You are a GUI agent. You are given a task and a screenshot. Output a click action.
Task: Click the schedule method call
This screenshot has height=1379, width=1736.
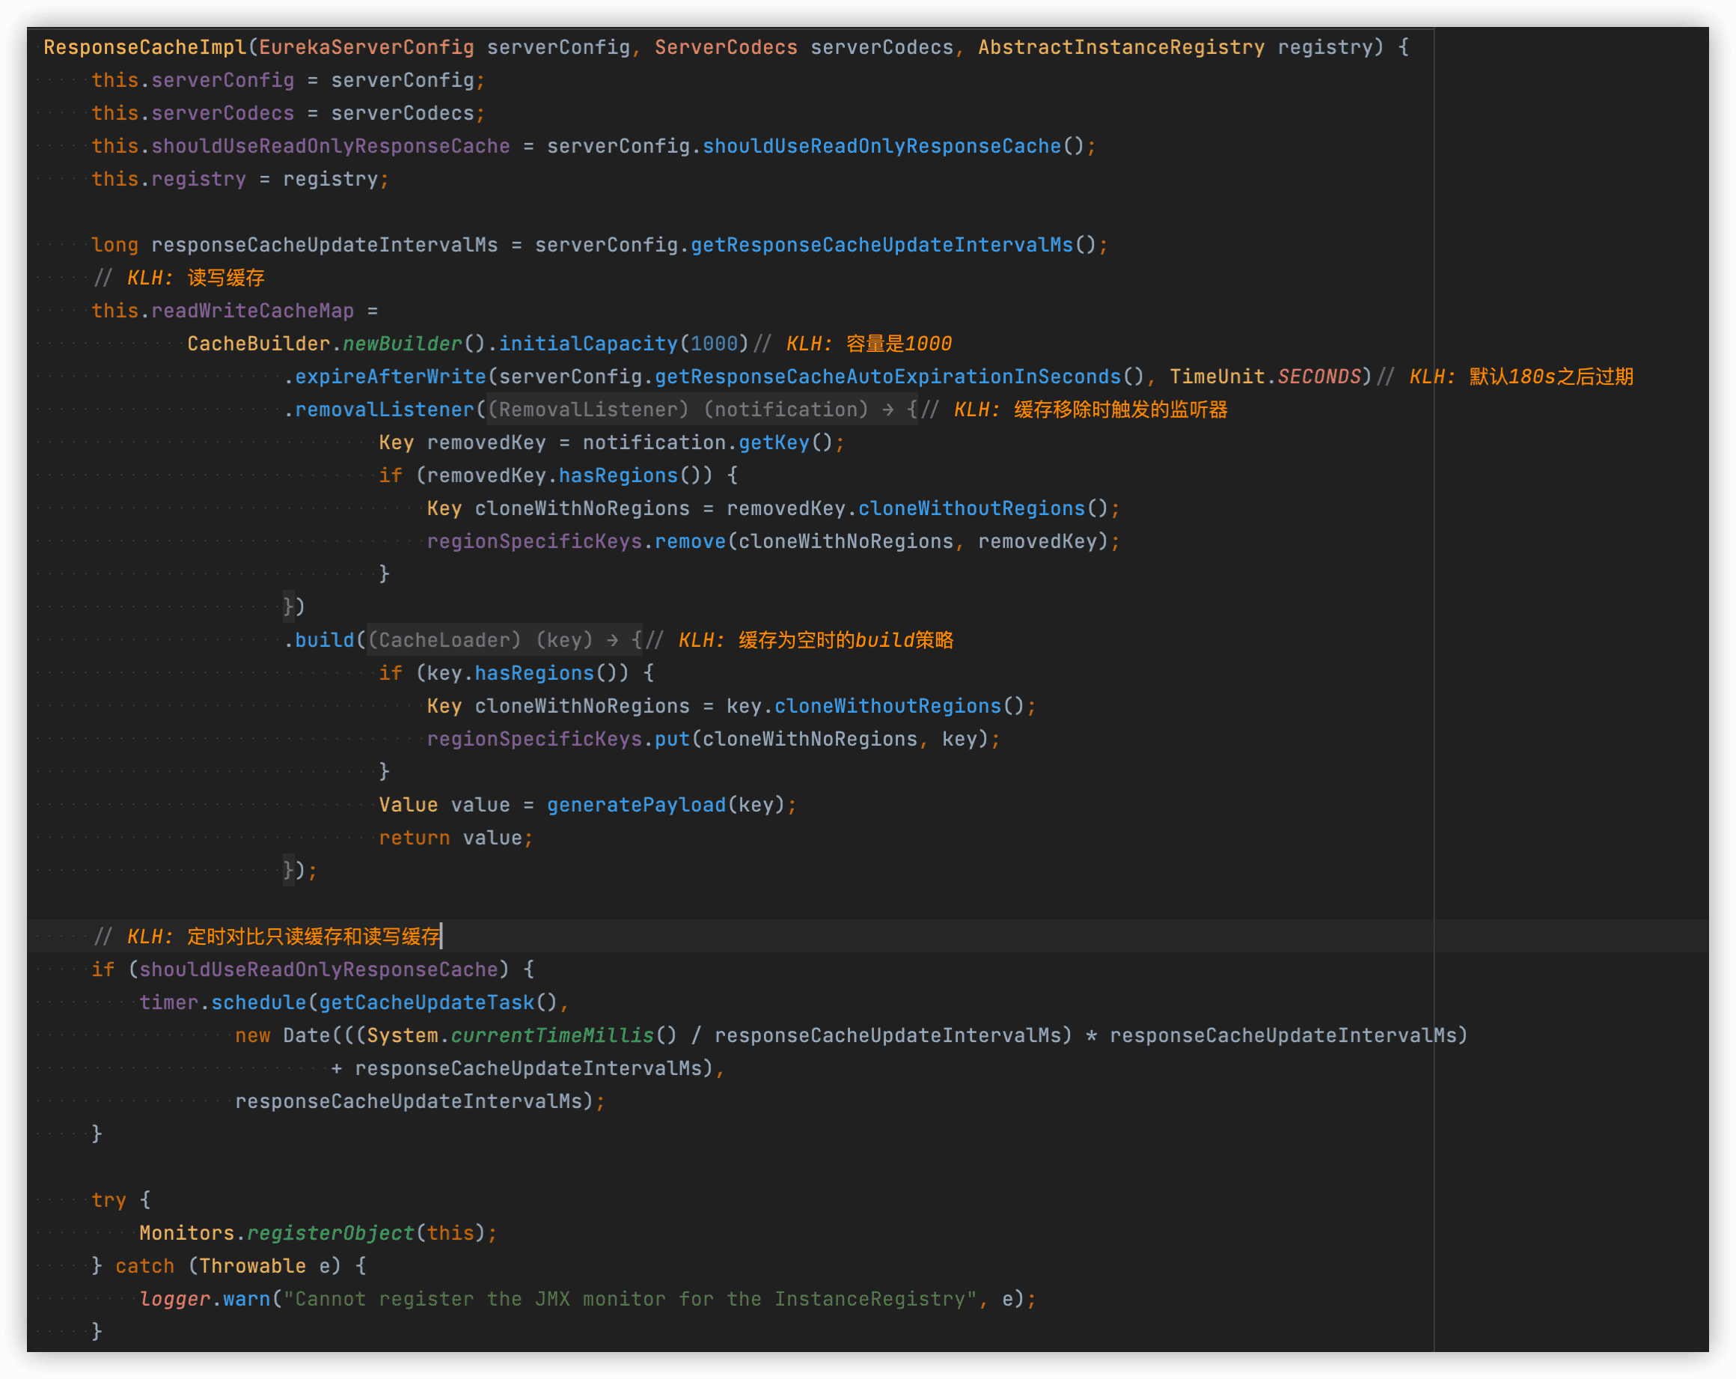coord(258,1003)
